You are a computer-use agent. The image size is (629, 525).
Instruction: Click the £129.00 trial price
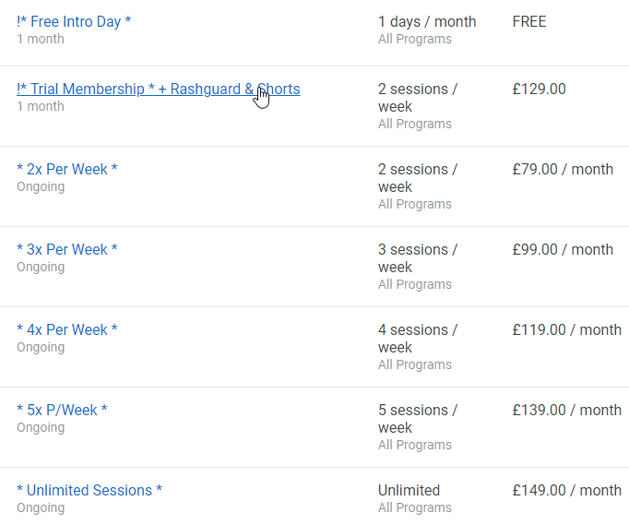(x=540, y=89)
